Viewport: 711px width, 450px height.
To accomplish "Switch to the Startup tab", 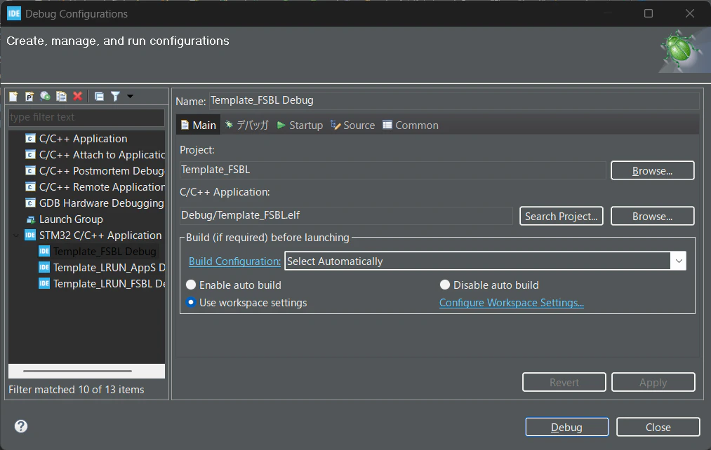I will [300, 125].
